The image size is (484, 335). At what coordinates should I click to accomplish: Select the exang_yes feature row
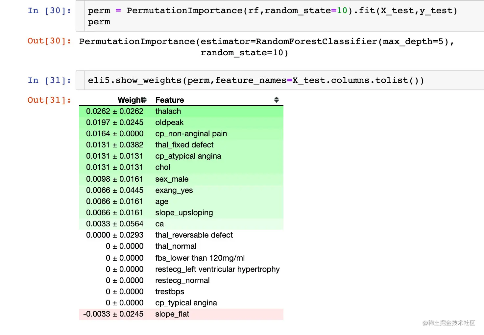(181, 190)
